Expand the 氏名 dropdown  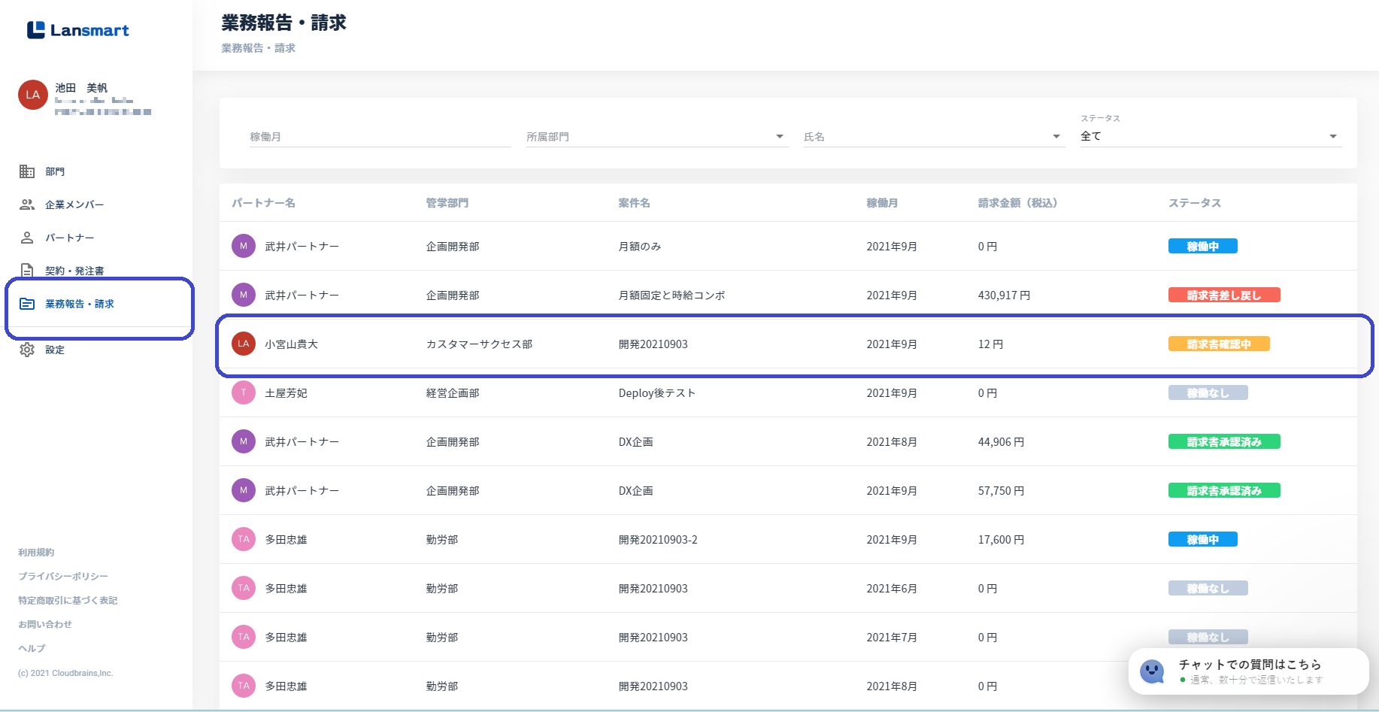[x=1056, y=137]
